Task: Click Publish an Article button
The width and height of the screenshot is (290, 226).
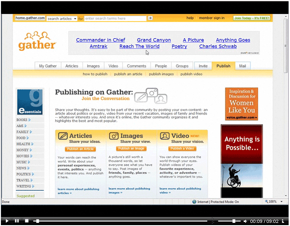Action: pyautogui.click(x=80, y=149)
